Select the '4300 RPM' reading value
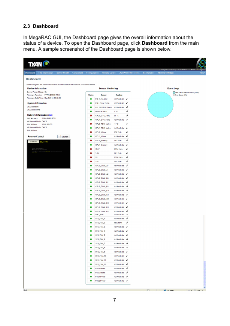This screenshot has height=326, width=230. (118, 223)
